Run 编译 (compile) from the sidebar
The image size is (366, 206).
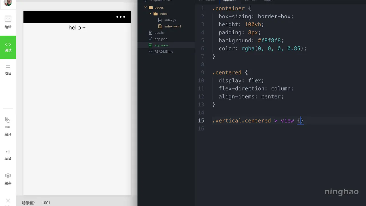tap(8, 126)
